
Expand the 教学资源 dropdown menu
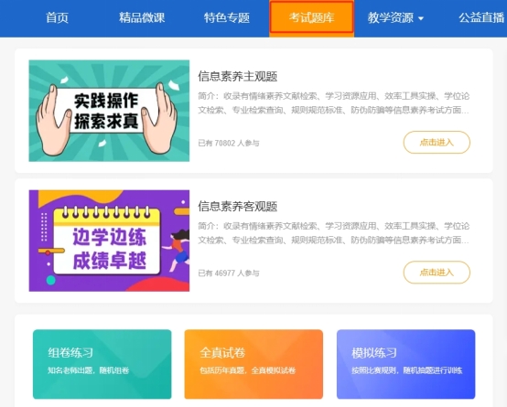[395, 17]
